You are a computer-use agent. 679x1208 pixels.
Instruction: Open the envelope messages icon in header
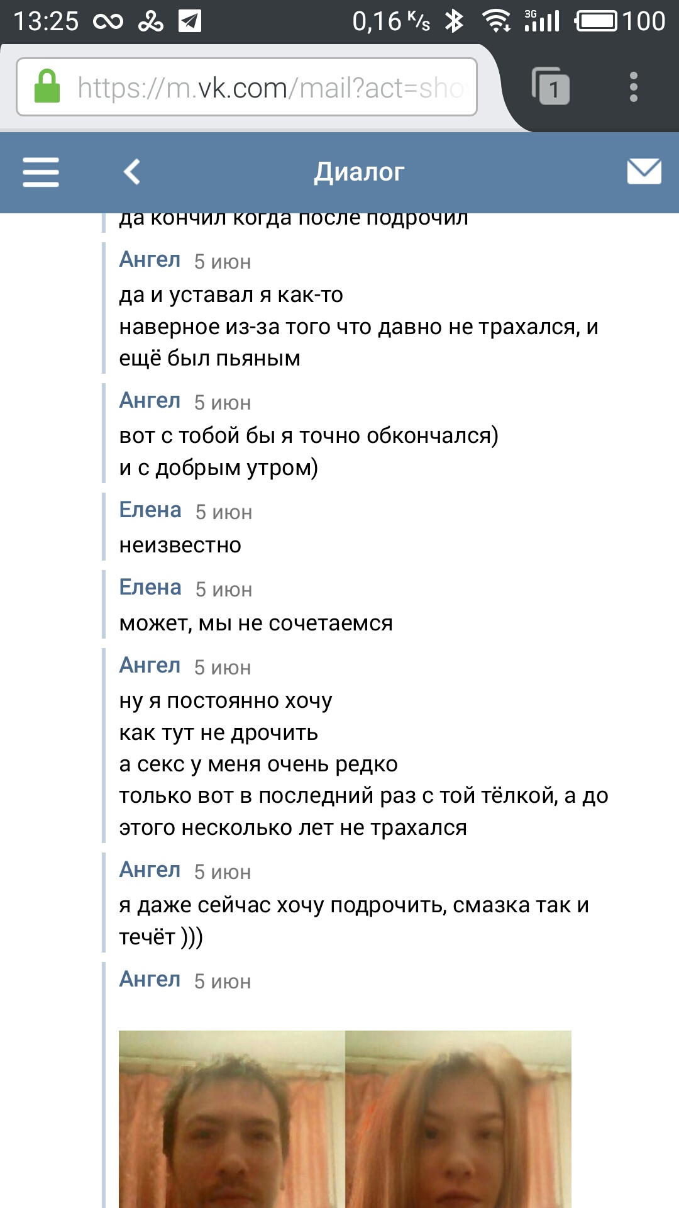pyautogui.click(x=644, y=171)
